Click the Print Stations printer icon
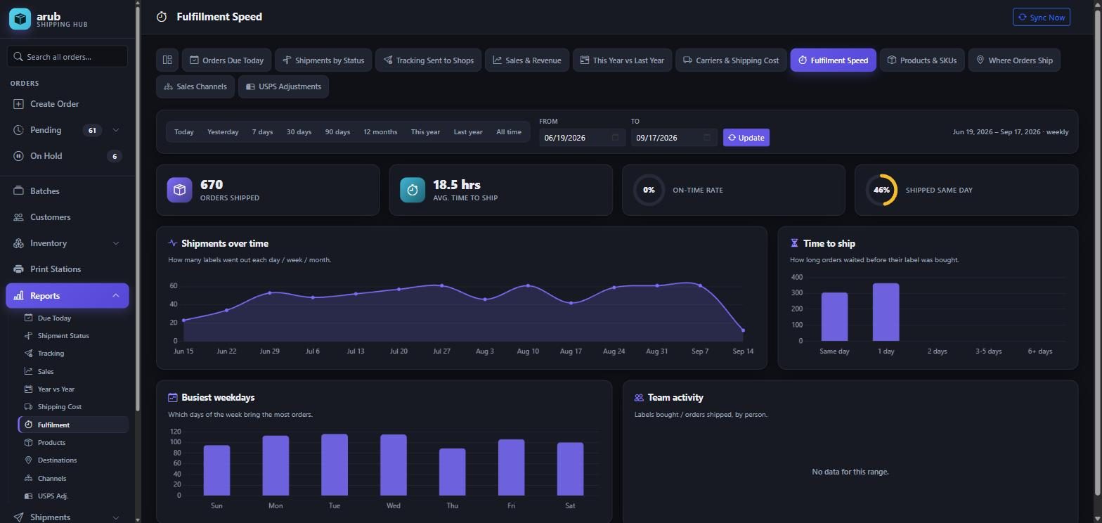The width and height of the screenshot is (1102, 523). 18,269
